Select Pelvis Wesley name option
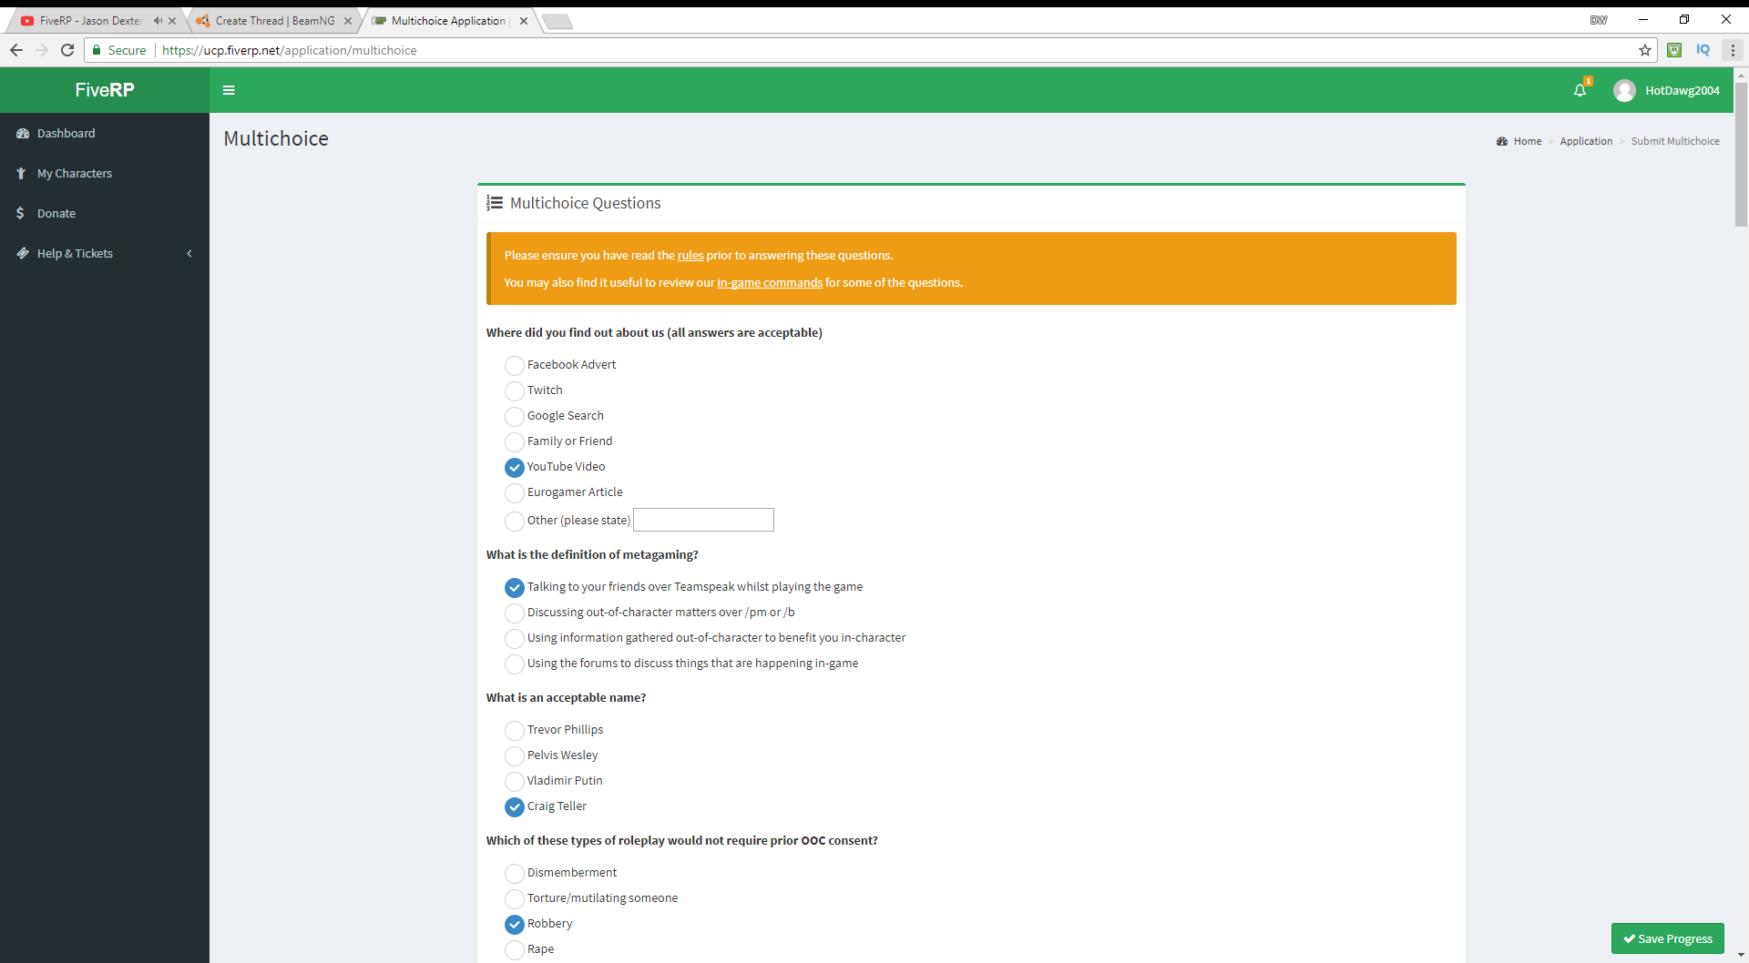Screen dimensions: 1749x963 coord(515,756)
